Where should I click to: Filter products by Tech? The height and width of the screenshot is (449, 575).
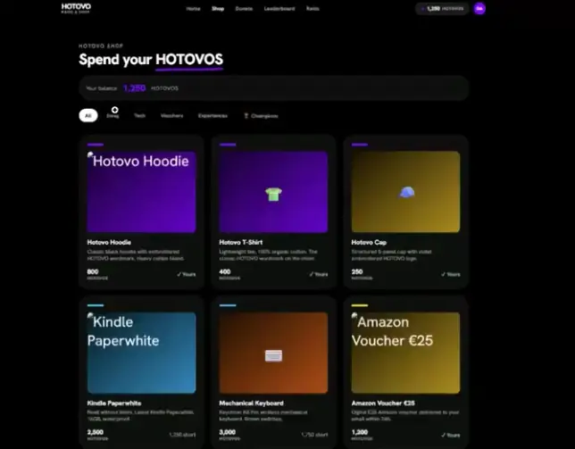(139, 115)
